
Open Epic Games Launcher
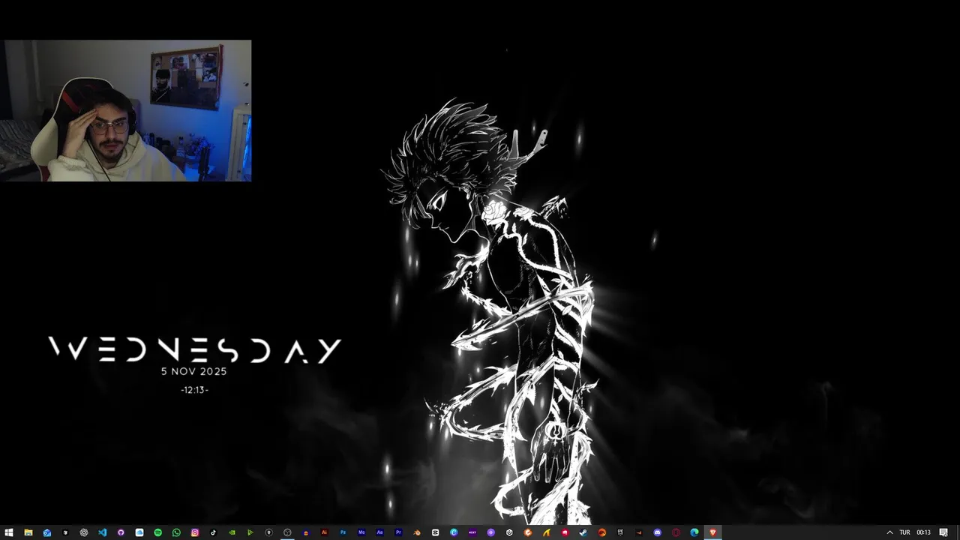620,532
